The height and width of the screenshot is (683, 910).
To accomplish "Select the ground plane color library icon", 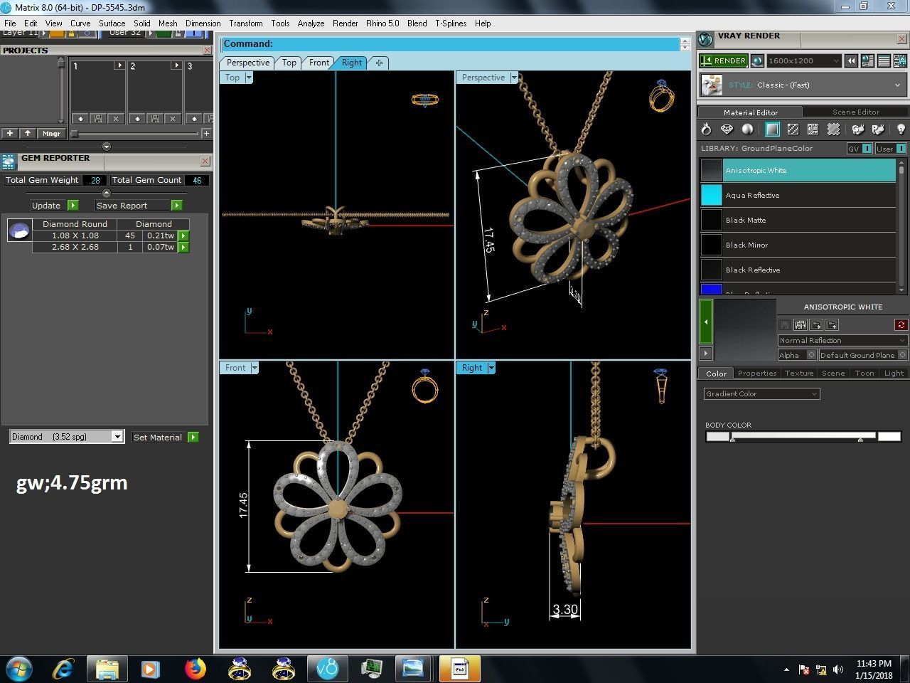I will (x=772, y=129).
